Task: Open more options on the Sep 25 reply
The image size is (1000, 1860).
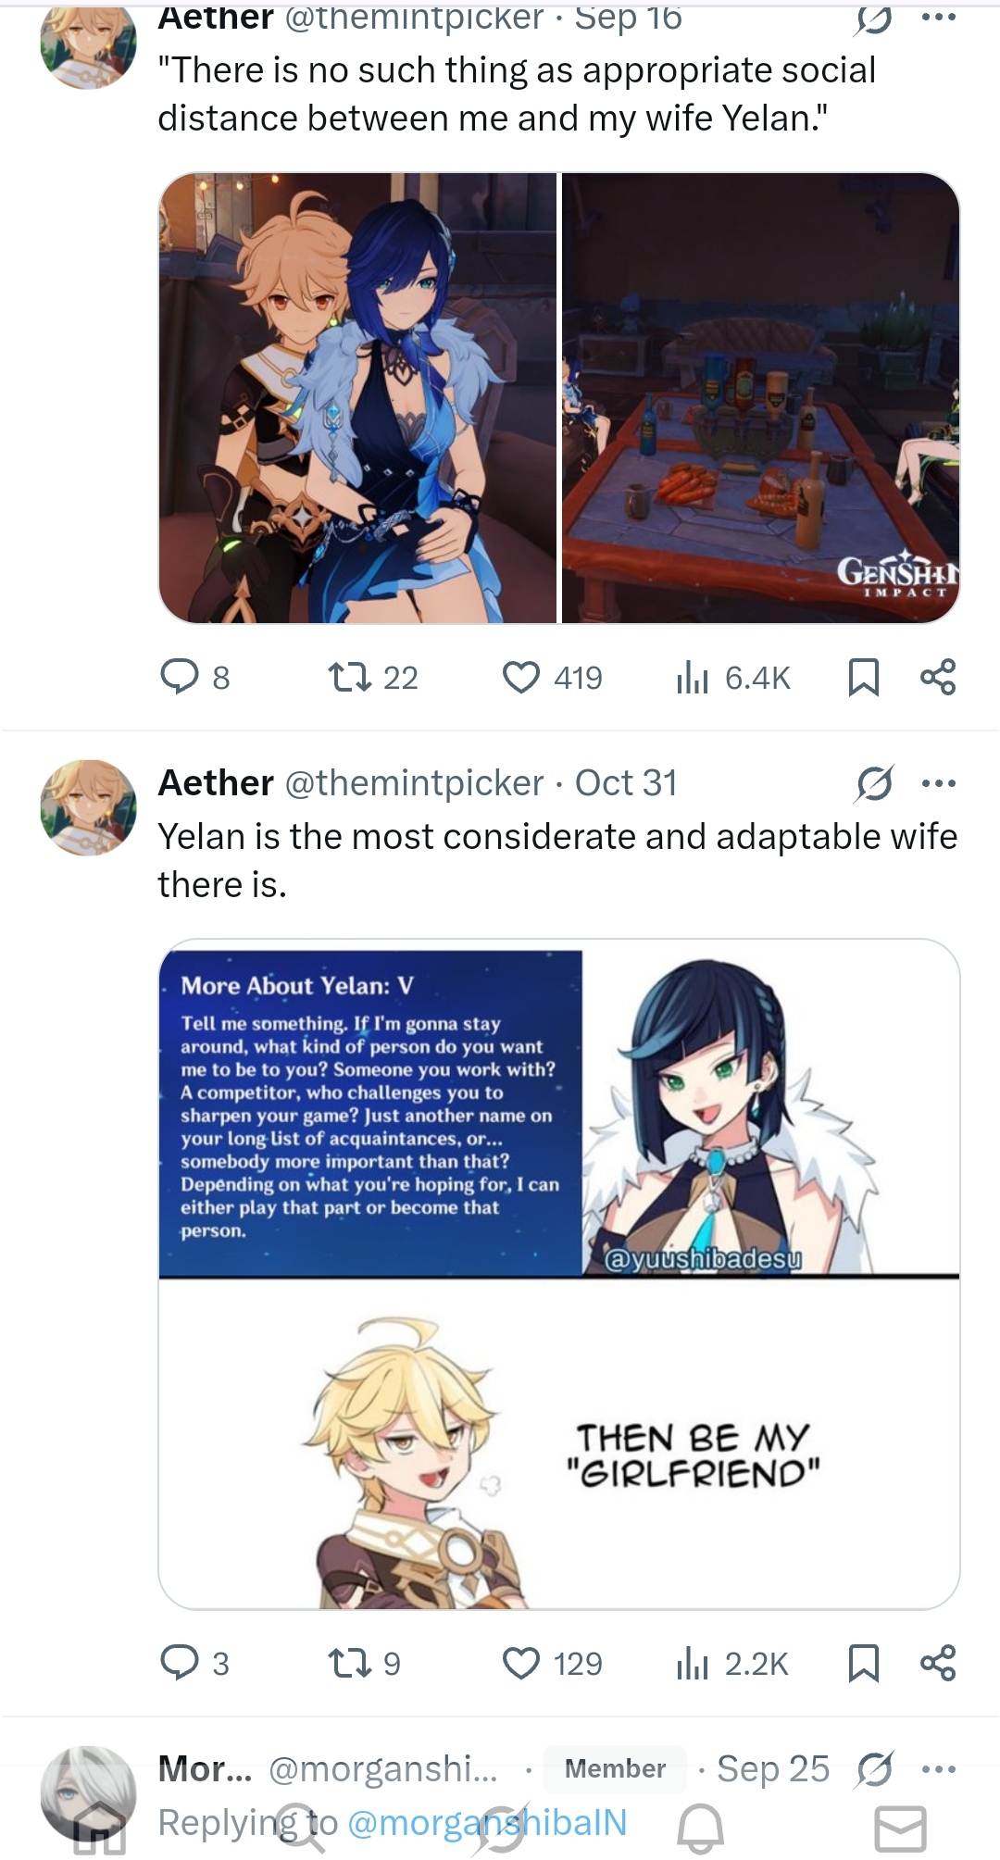Action: 939,1769
